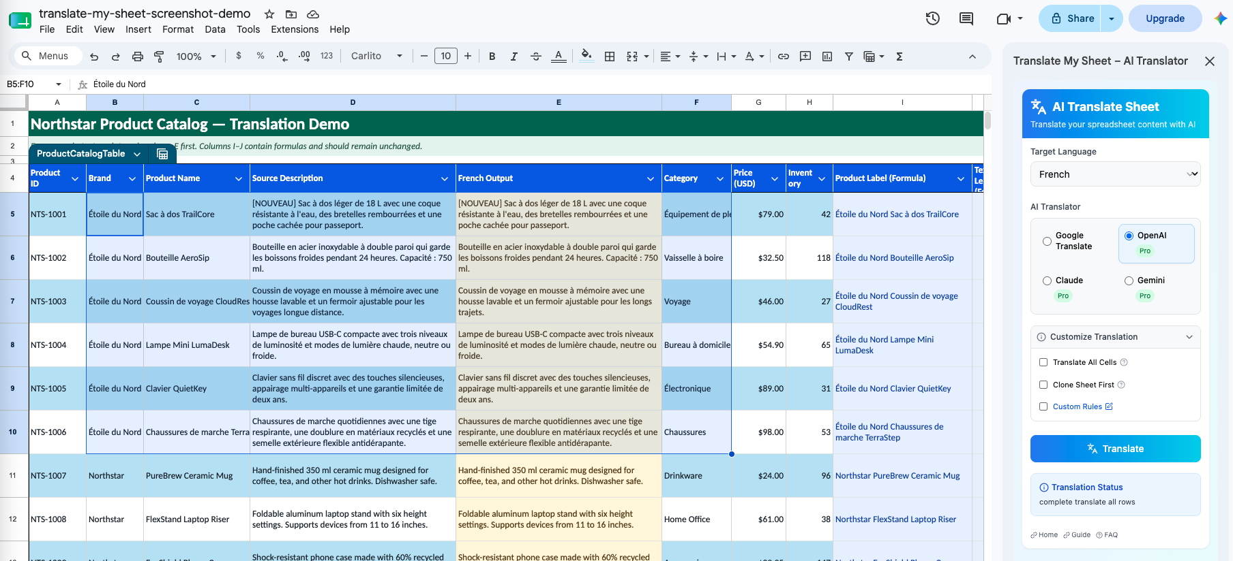
Task: Create a filter with funnel icon
Action: click(849, 57)
